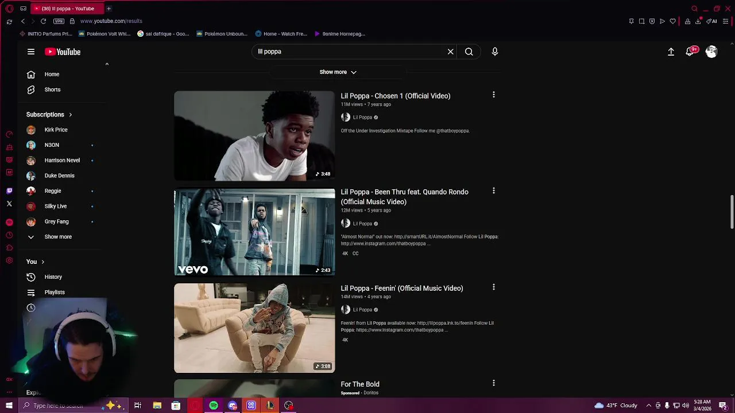Screen dimensions: 735x413
Task: Open the 'Home - Watch Fre...' bookmark
Action: [281, 34]
